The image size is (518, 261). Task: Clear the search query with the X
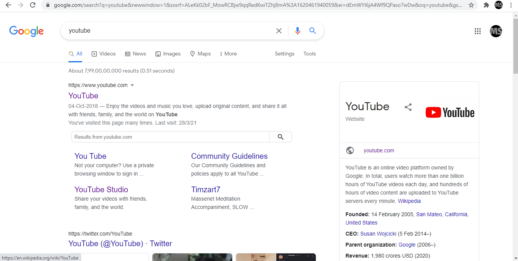(279, 31)
